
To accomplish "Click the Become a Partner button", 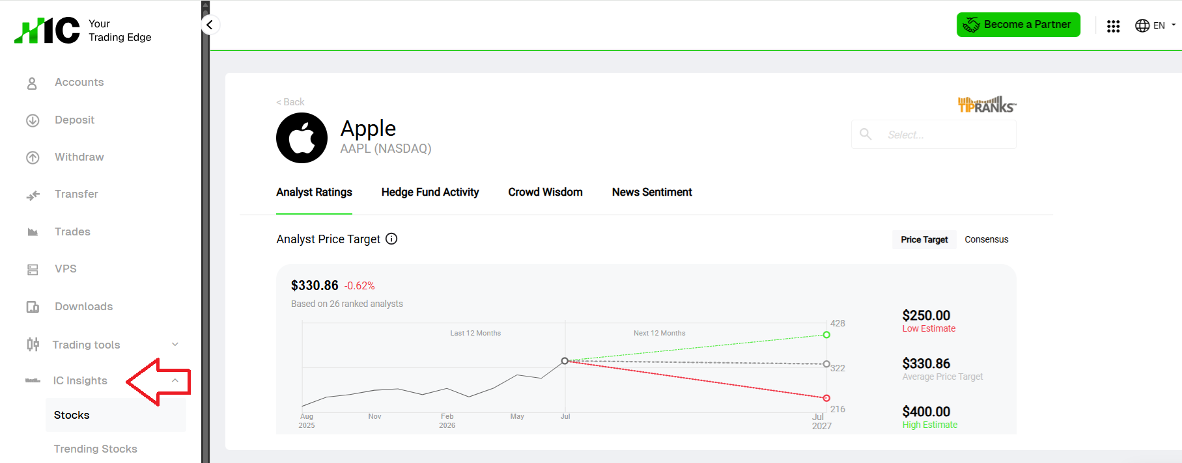I will [x=1019, y=25].
